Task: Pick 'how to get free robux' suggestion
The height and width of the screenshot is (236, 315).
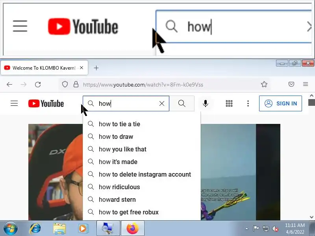Action: 142,212
